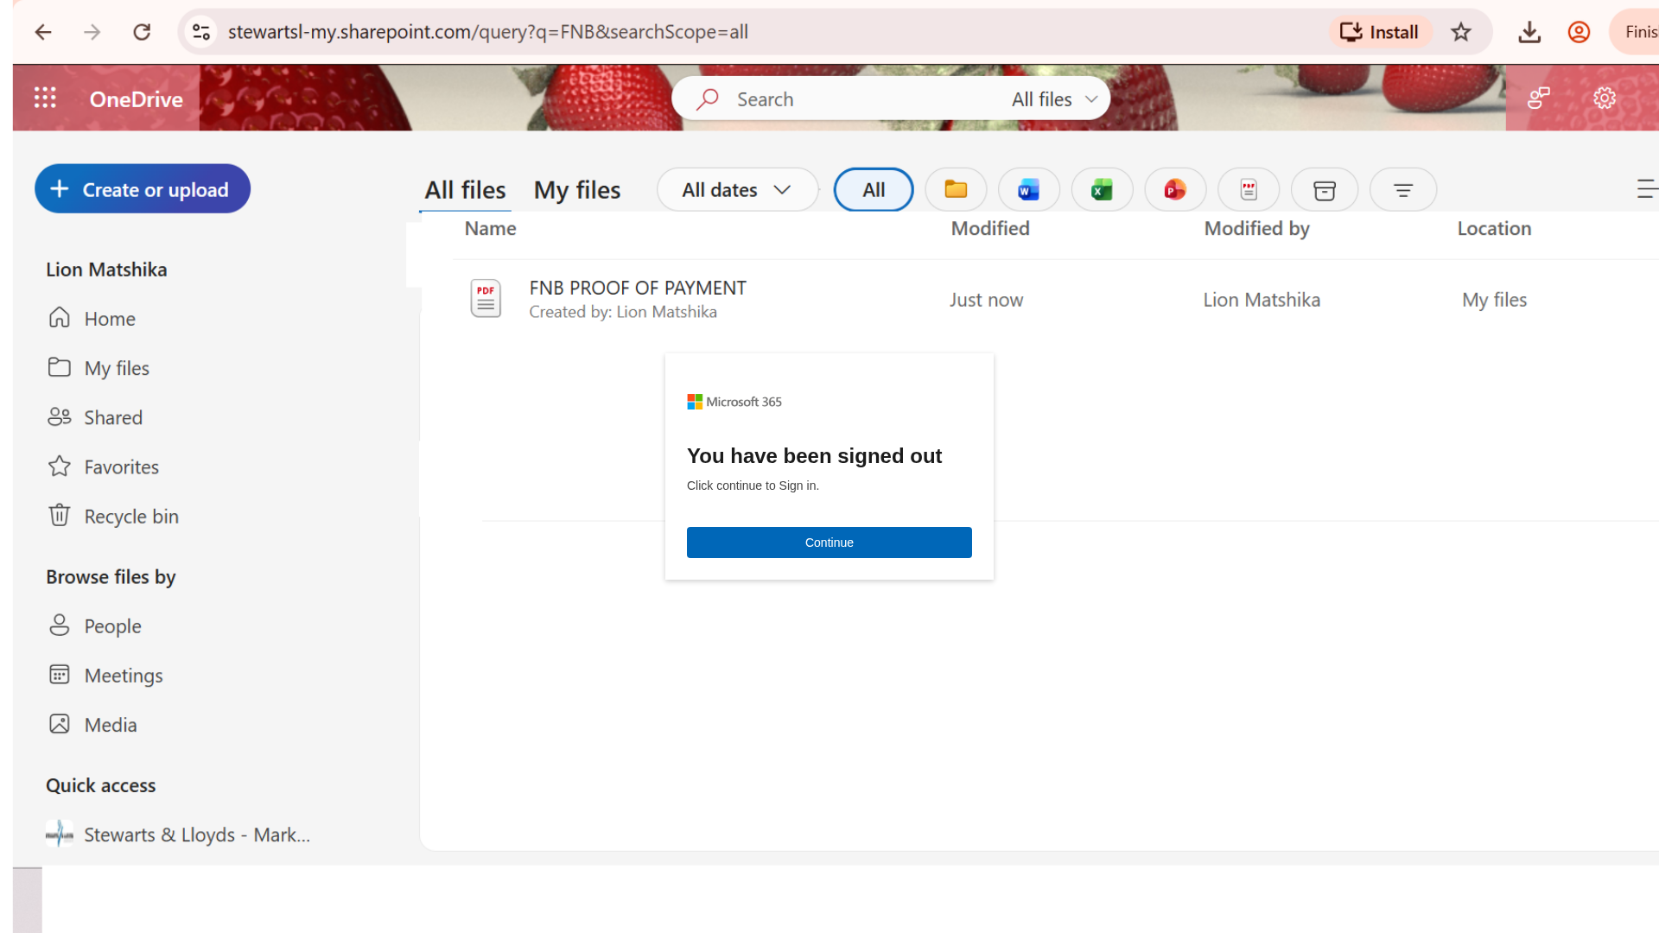Expand the All dates filter dropdown

737,190
